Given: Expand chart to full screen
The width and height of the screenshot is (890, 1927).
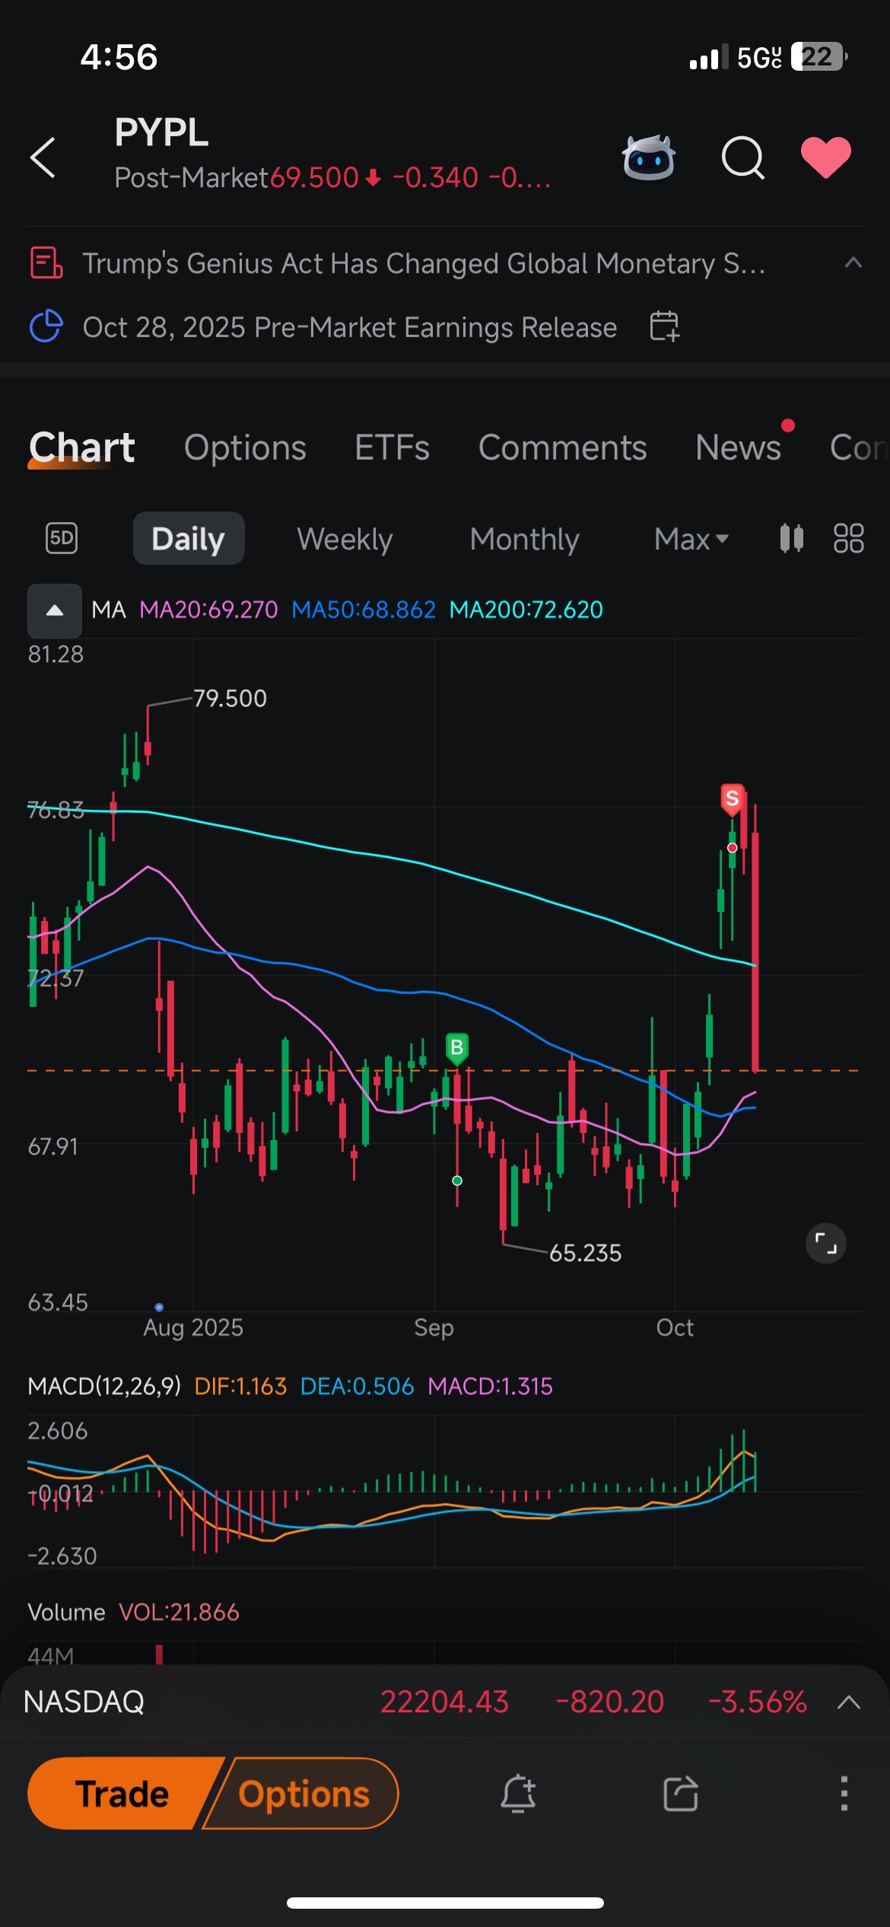Looking at the screenshot, I should (826, 1244).
